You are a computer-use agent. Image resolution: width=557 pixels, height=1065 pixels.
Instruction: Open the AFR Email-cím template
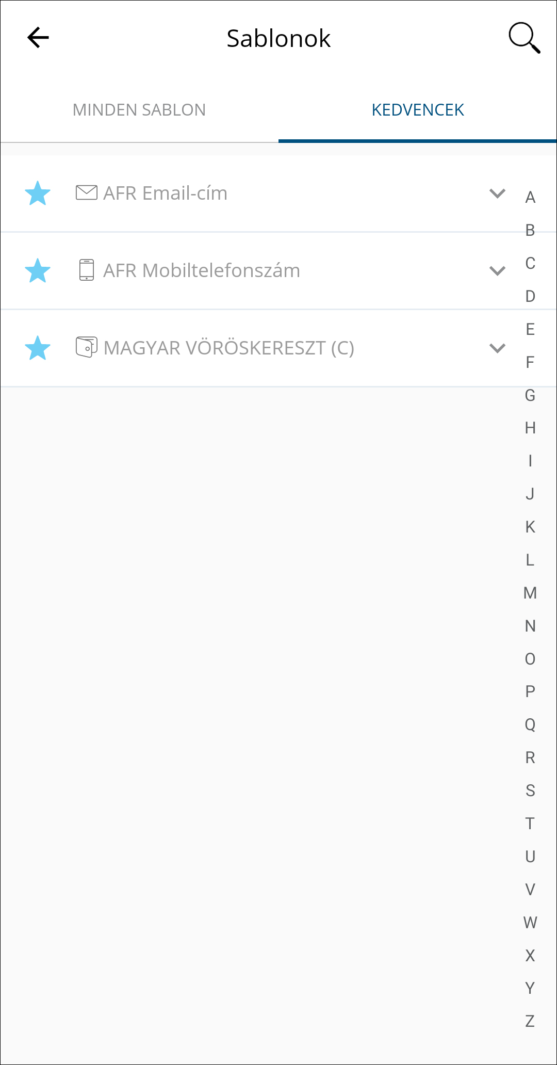(165, 193)
